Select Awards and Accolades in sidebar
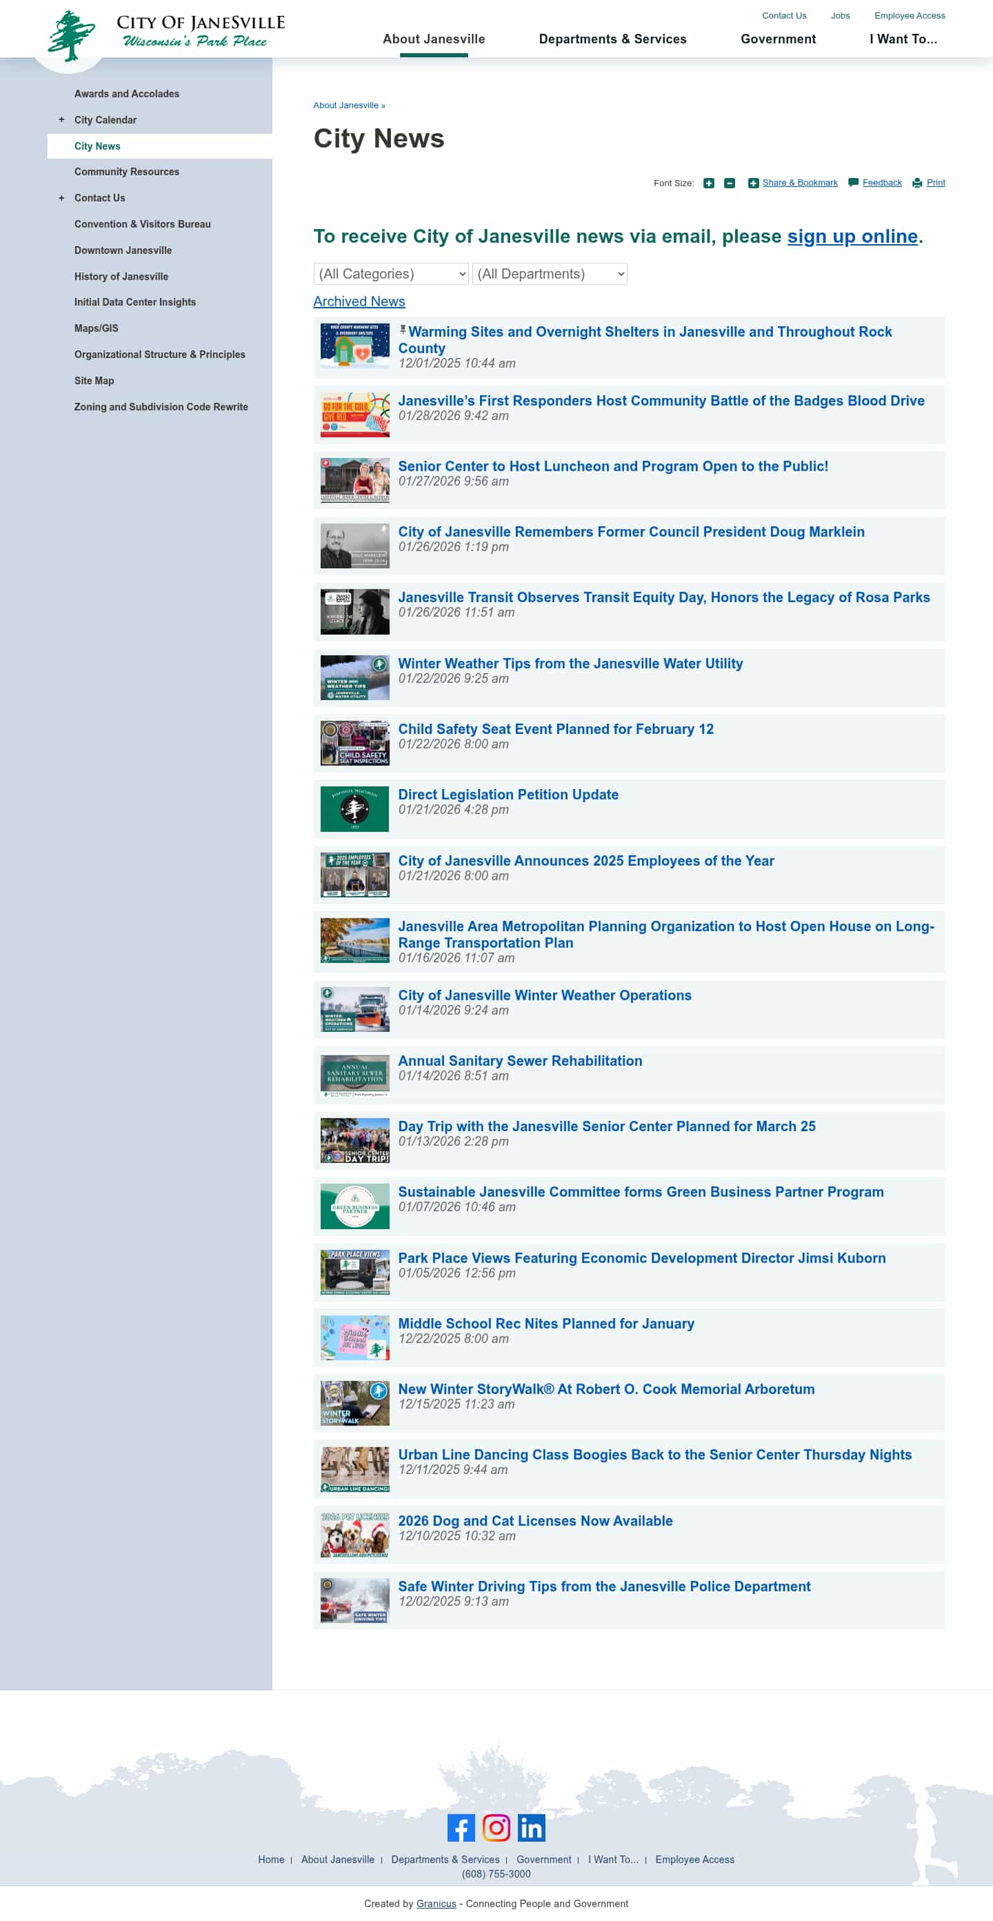The image size is (993, 1921). pos(127,94)
